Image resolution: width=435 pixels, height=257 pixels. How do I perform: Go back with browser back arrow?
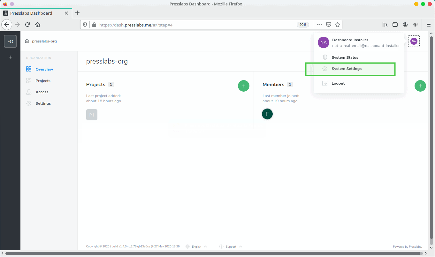pyautogui.click(x=7, y=25)
